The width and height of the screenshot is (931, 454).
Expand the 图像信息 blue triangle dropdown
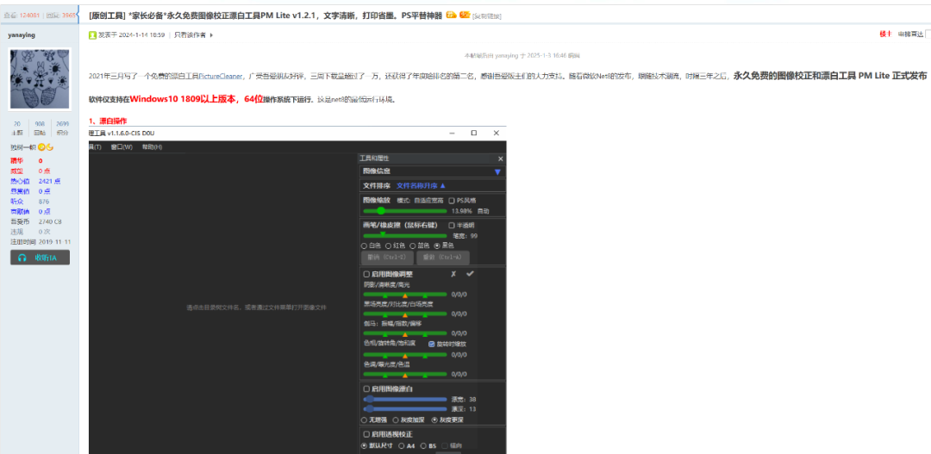tap(497, 172)
